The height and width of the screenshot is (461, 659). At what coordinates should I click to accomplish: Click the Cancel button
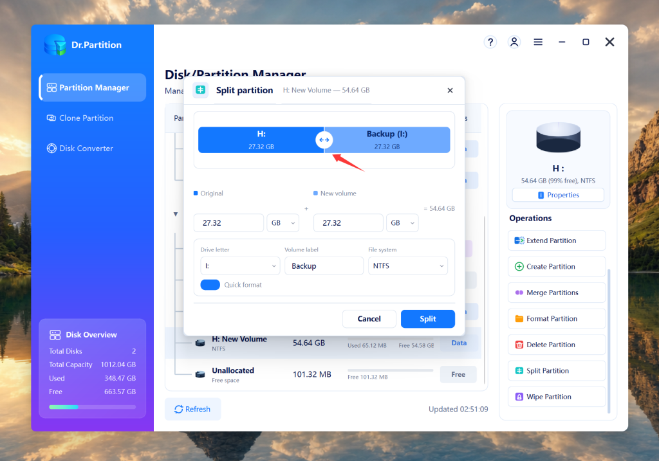(x=369, y=319)
